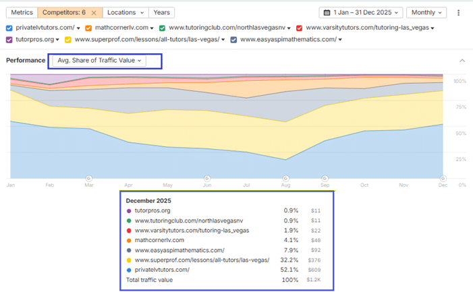The height and width of the screenshot is (298, 473).
Task: Open the Locations dropdown
Action: pyautogui.click(x=126, y=12)
